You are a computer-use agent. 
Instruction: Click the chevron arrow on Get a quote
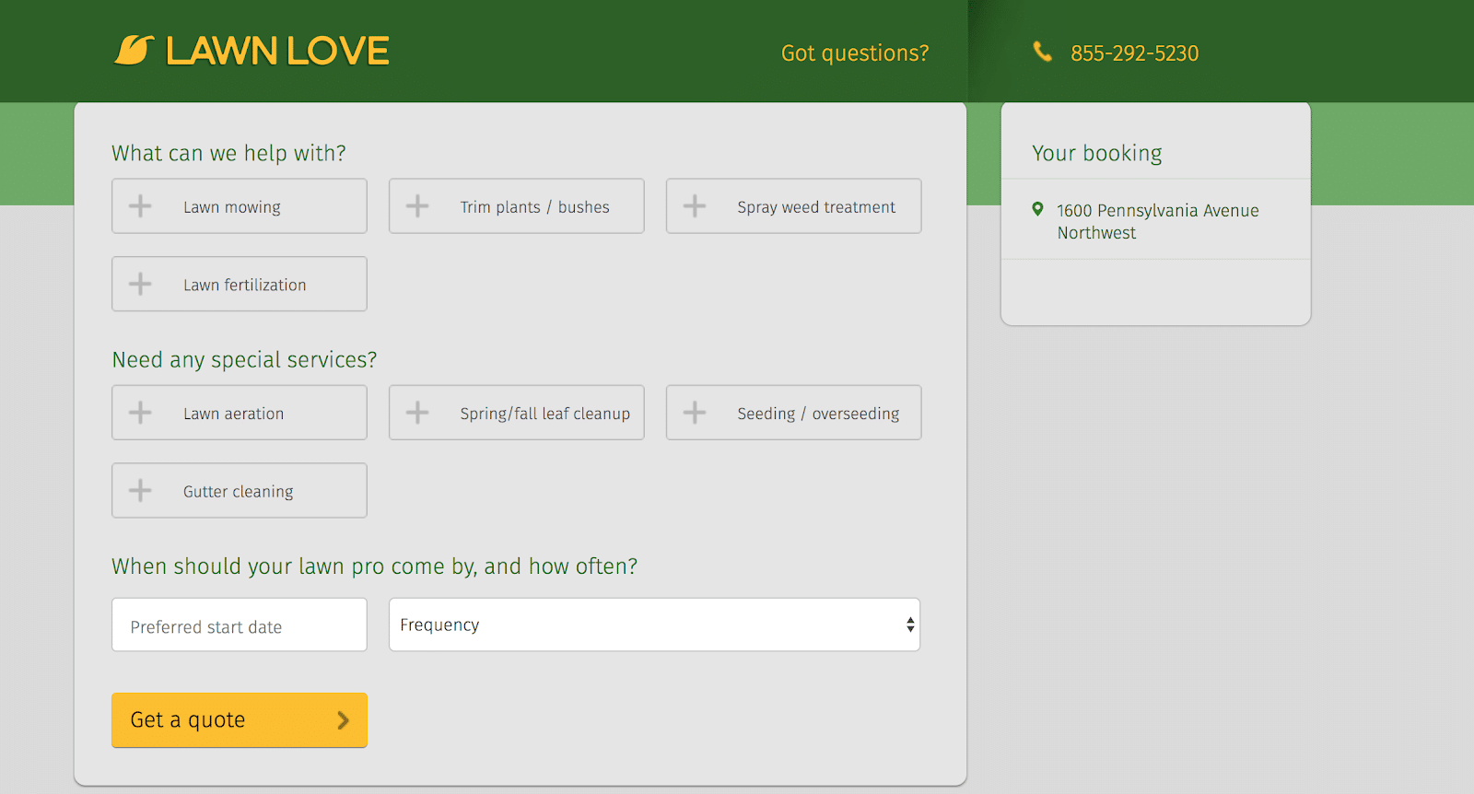[343, 720]
